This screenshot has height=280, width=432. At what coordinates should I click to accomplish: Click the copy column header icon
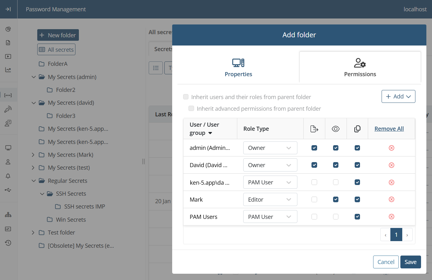(357, 129)
